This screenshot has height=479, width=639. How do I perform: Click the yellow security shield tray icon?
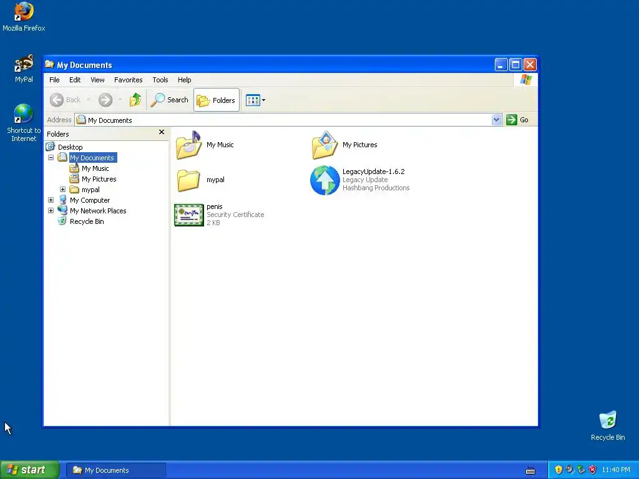(559, 470)
